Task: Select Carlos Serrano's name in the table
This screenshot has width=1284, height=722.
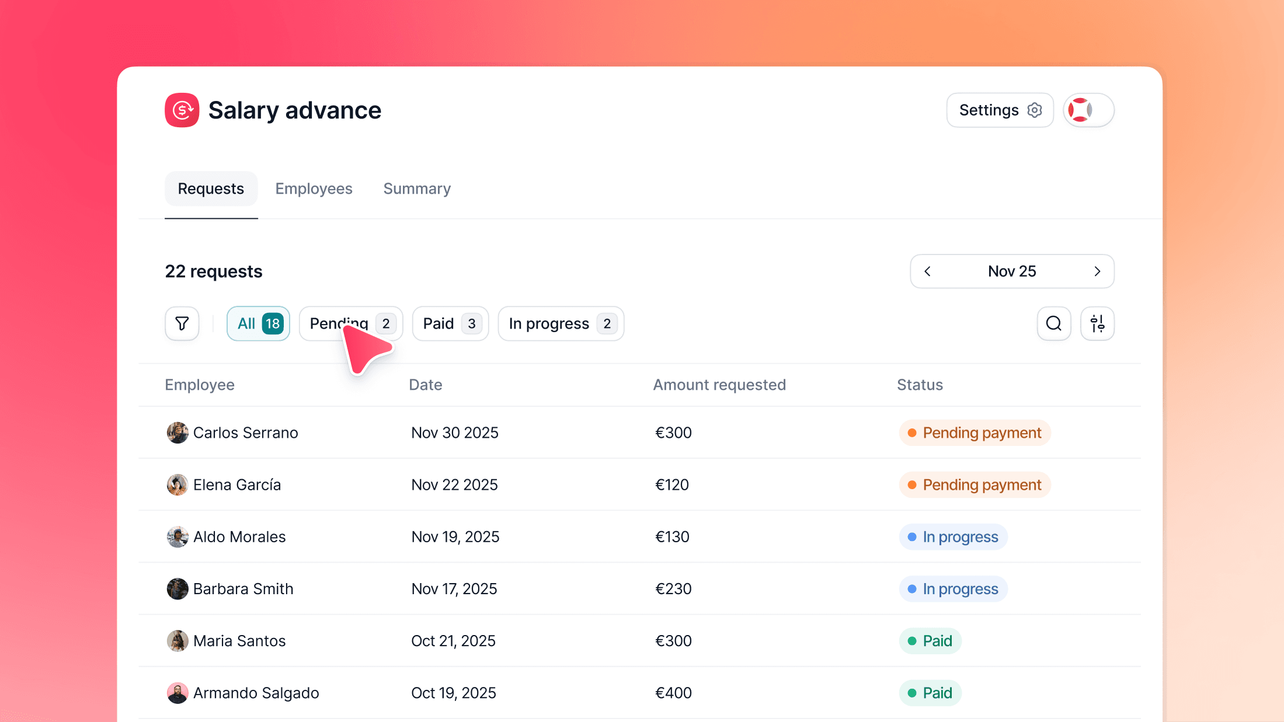Action: tap(246, 432)
